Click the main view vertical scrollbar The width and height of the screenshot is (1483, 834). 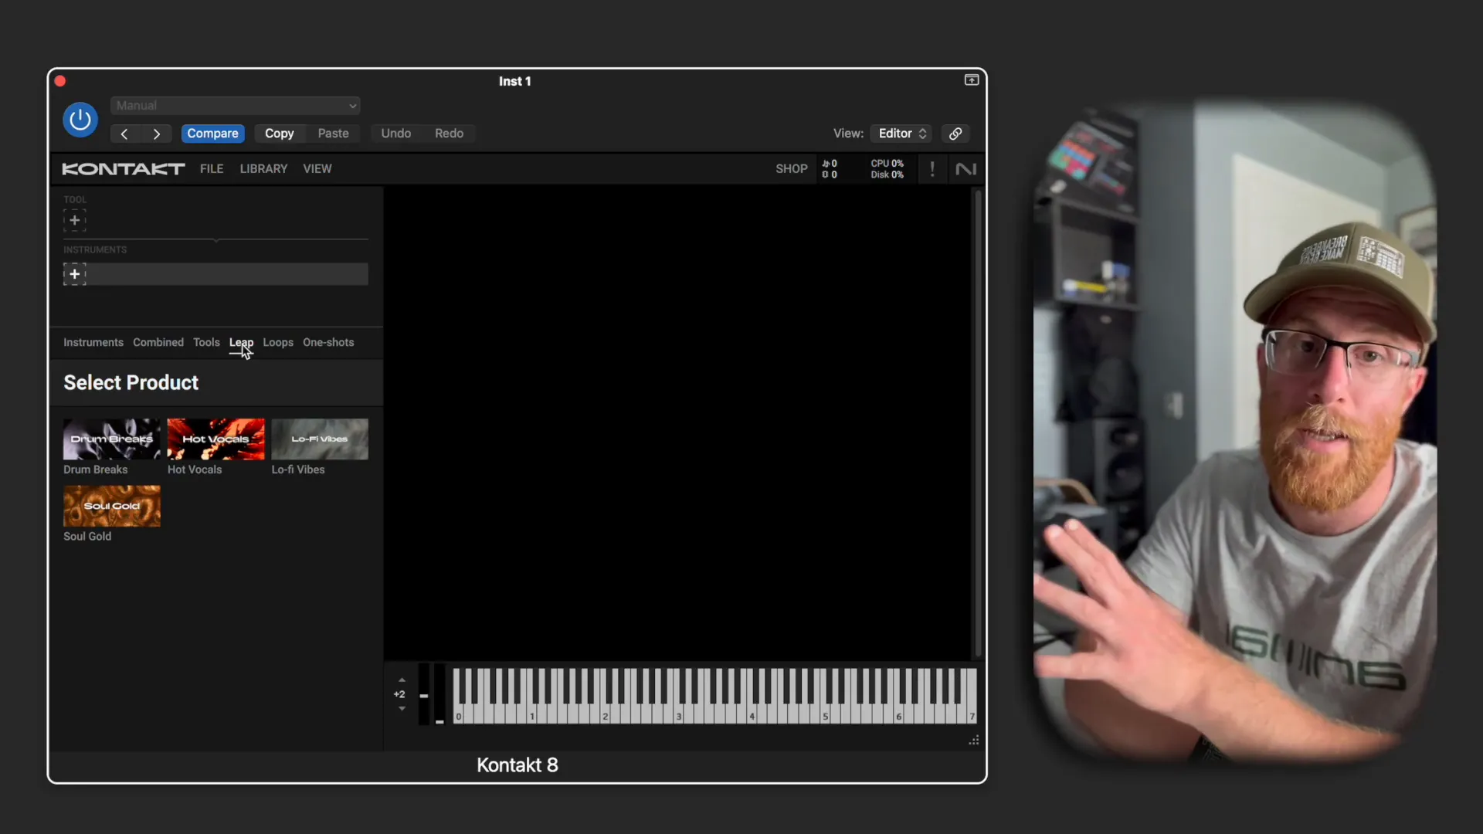click(x=978, y=423)
